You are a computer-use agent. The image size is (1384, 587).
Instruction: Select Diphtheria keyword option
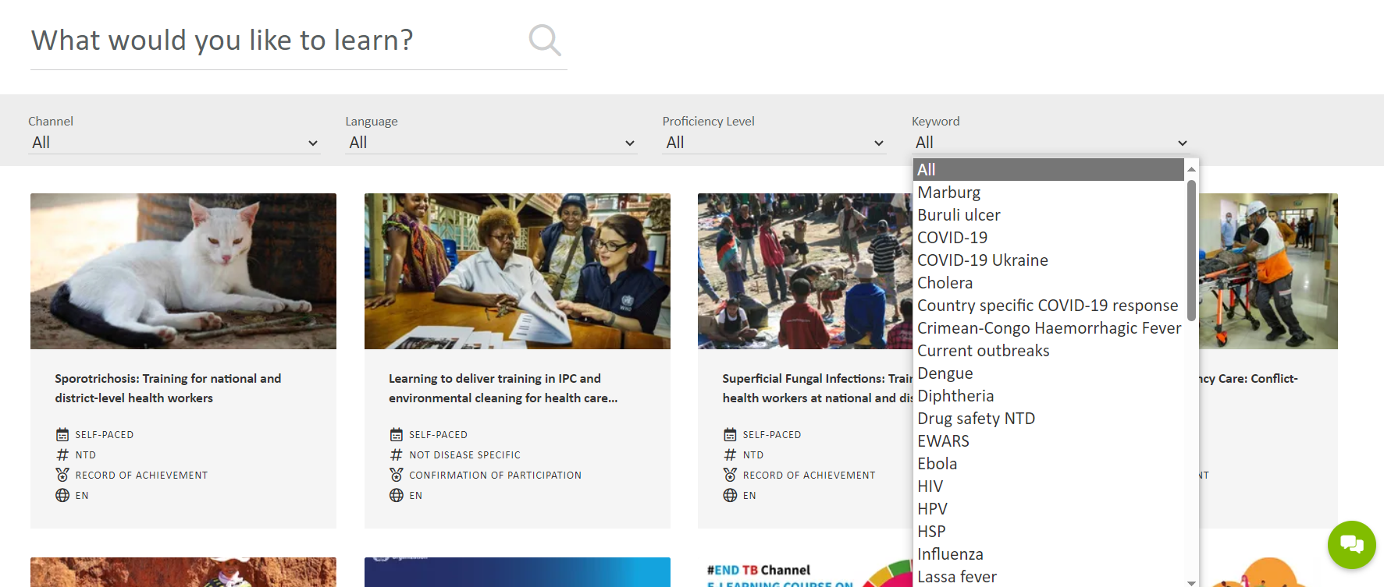coord(1048,396)
